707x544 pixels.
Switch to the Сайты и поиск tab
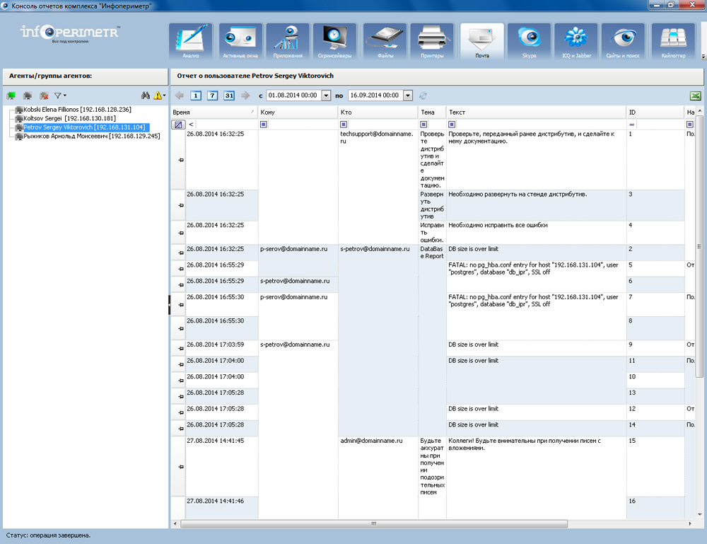click(623, 41)
